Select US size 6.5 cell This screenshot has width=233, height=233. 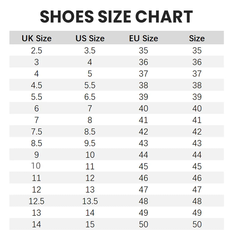click(90, 97)
